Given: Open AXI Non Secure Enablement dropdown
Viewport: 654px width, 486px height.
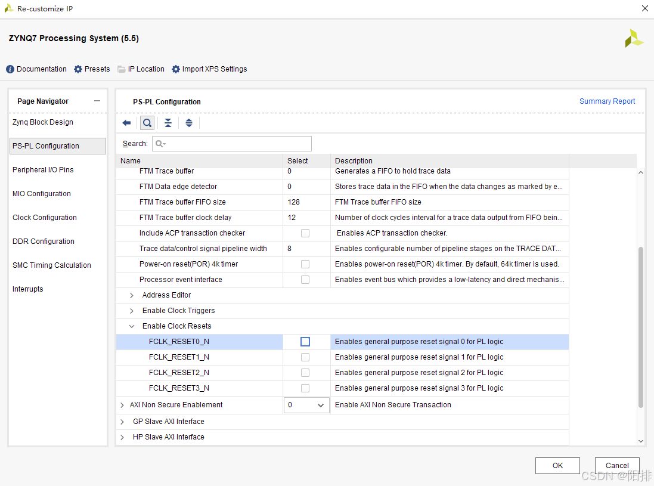Looking at the screenshot, I should (306, 405).
